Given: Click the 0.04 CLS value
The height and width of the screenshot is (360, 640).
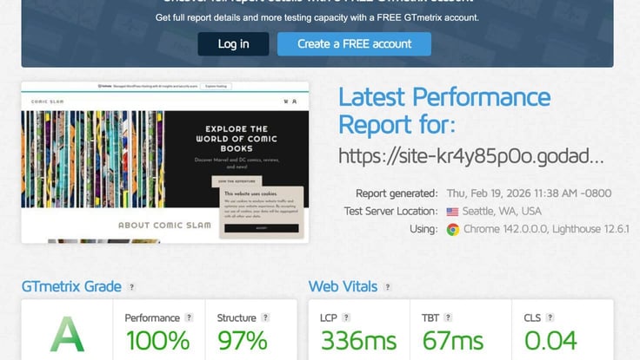Looking at the screenshot, I should pos(550,340).
